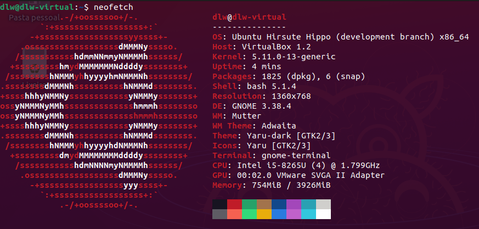The height and width of the screenshot is (229, 479).
Task: Click green prompt "dlw@dlw-virtual" before neofetch command
Action: pyautogui.click(x=37, y=7)
